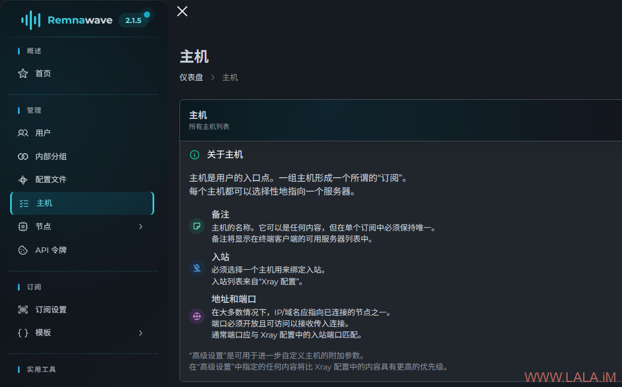The image size is (622, 387).
Task: Click the green note icon beside 备注
Action: pos(197,226)
